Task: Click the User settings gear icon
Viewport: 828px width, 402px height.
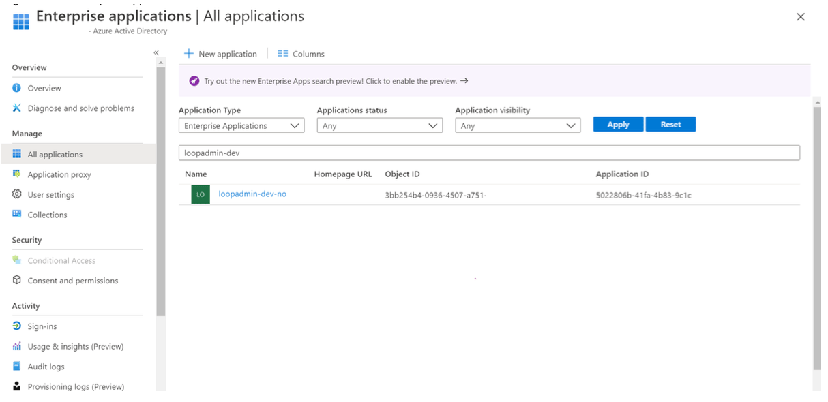Action: pos(17,194)
